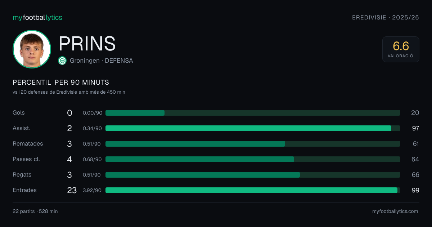Select the Entrades percentile number 99
Screen dimensions: 432x227
point(415,190)
